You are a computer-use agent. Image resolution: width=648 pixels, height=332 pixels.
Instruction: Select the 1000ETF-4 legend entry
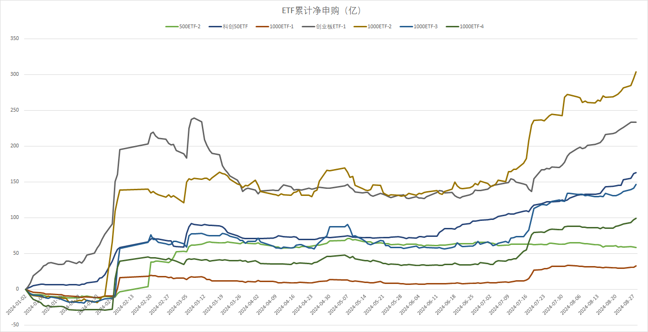tap(472, 26)
